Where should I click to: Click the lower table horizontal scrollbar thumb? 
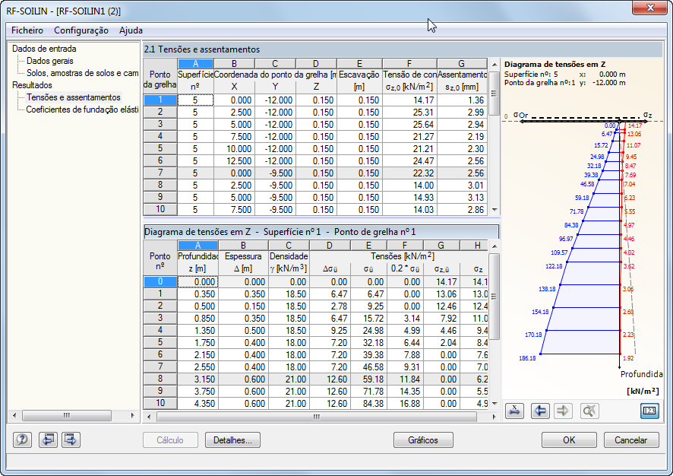[x=316, y=417]
